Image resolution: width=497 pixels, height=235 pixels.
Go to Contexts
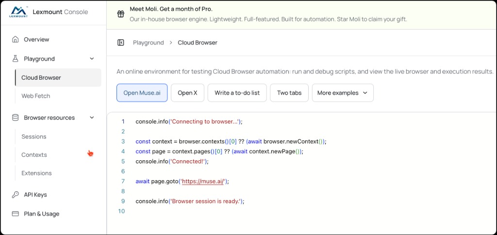click(34, 155)
